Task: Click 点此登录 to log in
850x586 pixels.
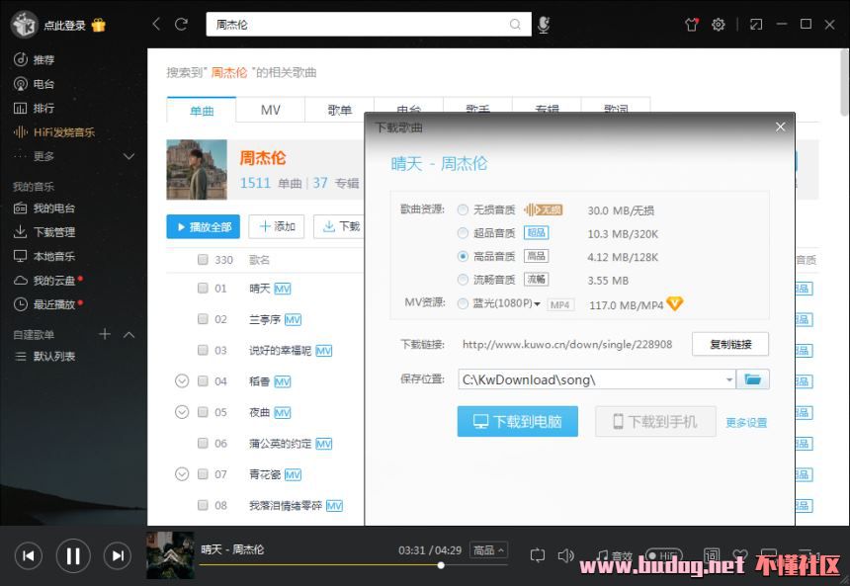Action: click(x=64, y=26)
